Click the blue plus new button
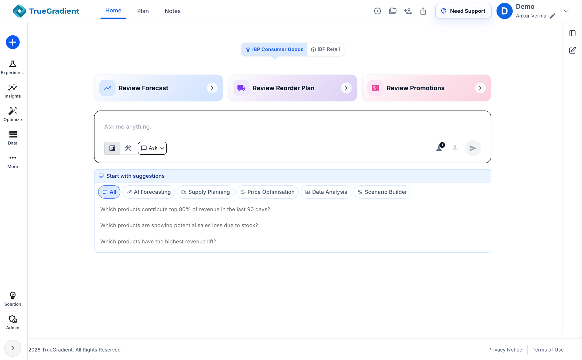 point(13,42)
